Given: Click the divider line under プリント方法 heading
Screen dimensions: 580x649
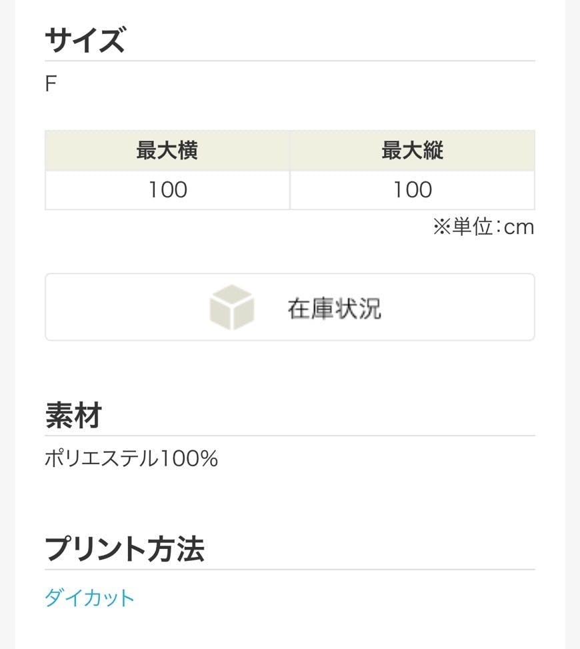Looking at the screenshot, I should 290,570.
